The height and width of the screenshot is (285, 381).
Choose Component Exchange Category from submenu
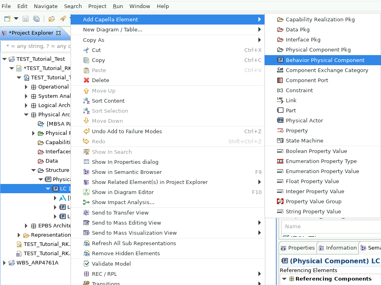[323, 70]
